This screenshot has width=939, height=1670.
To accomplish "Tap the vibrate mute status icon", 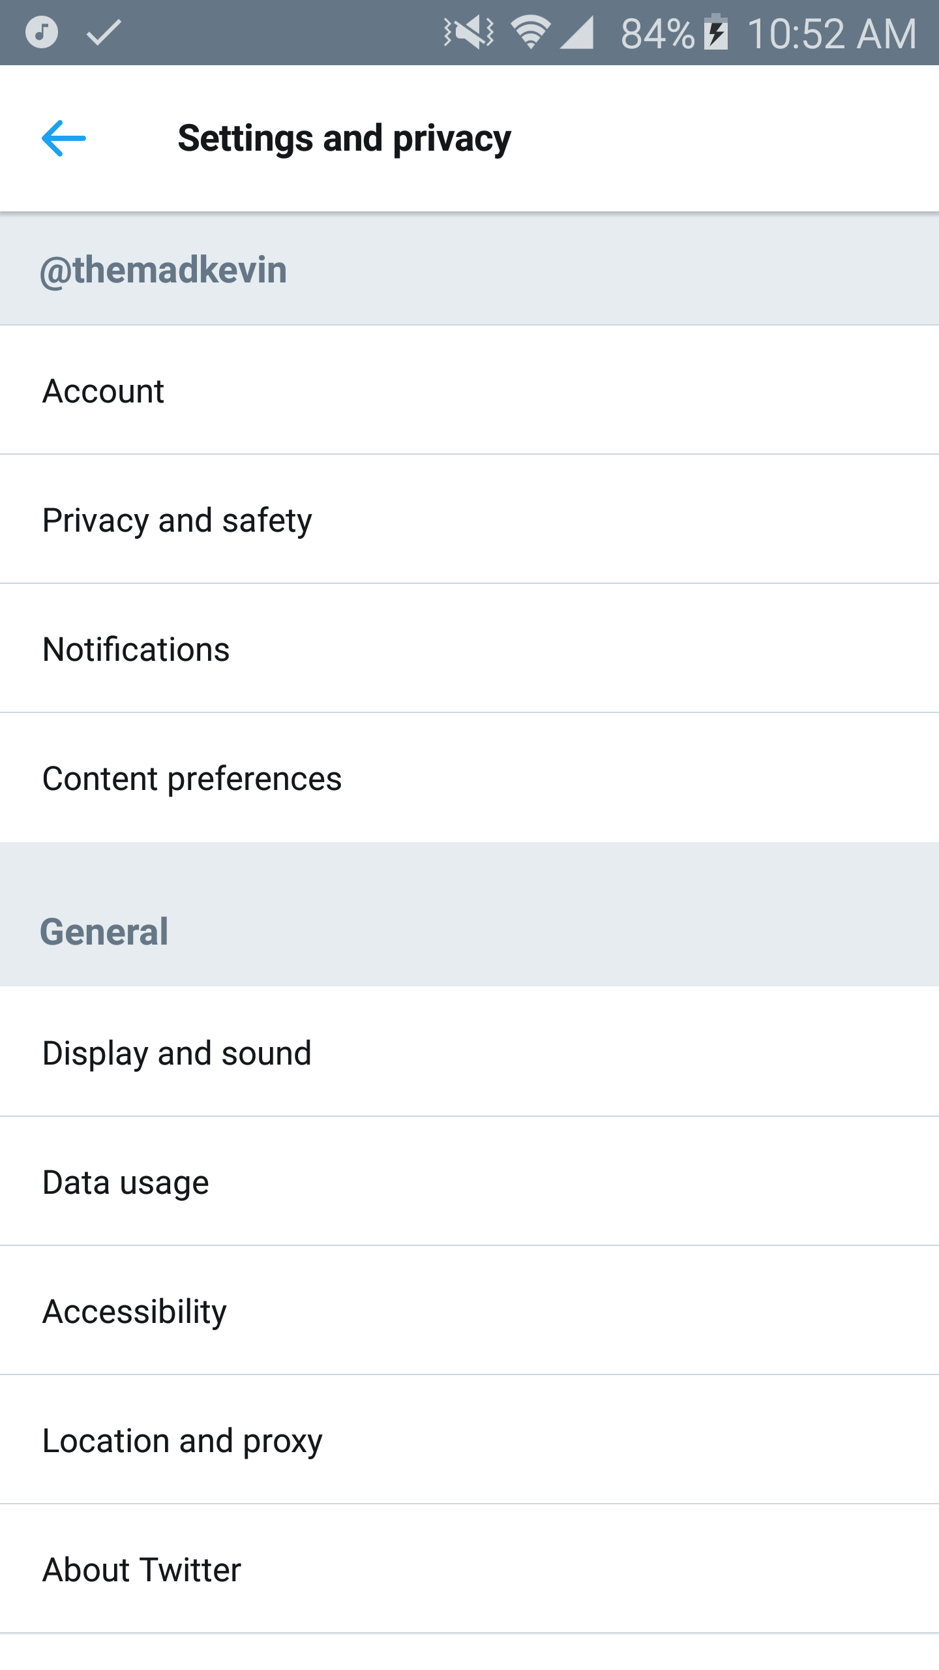I will point(469,32).
